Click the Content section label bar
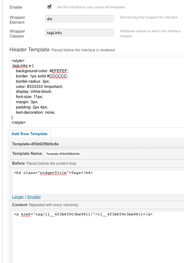This screenshot has height=263, width=184. point(97,205)
